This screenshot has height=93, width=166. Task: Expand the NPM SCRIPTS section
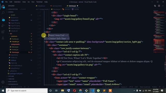(x=12, y=82)
